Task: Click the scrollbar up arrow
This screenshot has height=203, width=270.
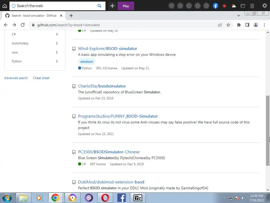Action: 268,32
